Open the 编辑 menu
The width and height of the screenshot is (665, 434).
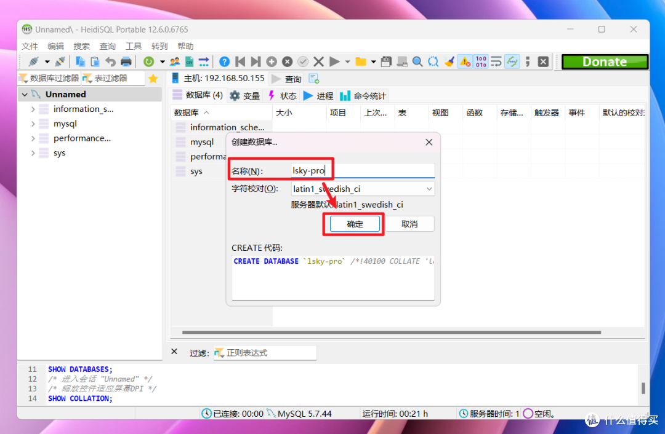tap(55, 46)
